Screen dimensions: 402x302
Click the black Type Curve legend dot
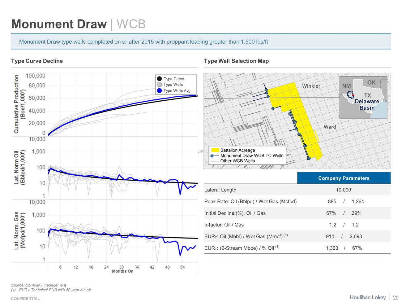tap(159, 79)
